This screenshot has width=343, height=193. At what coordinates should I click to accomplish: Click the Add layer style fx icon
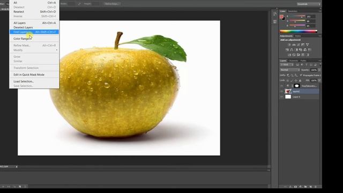point(290,187)
